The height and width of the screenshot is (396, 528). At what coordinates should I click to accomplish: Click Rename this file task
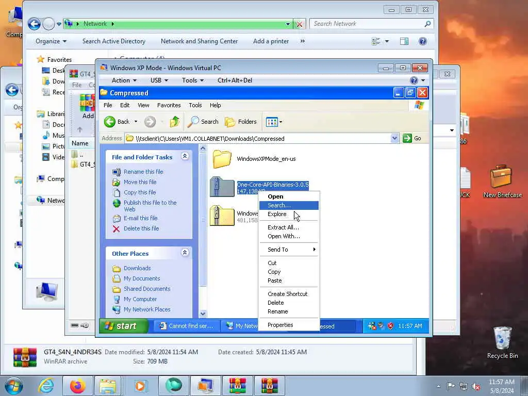click(143, 172)
